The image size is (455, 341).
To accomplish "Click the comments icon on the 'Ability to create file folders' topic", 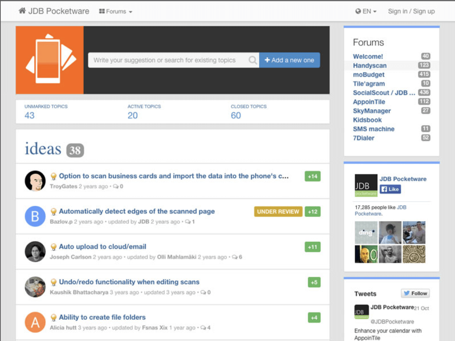I will (x=203, y=328).
